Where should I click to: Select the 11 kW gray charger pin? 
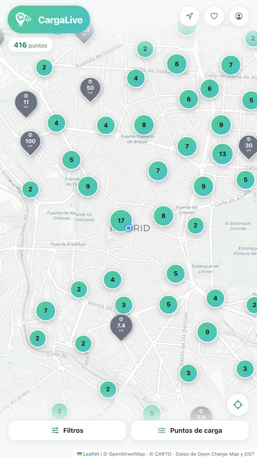26,104
